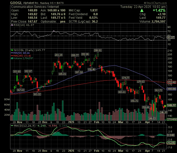This screenshot has height=153, width=177.
Task: Click the MACD(12,26,9) legend line icon
Action: (x=12, y=126)
